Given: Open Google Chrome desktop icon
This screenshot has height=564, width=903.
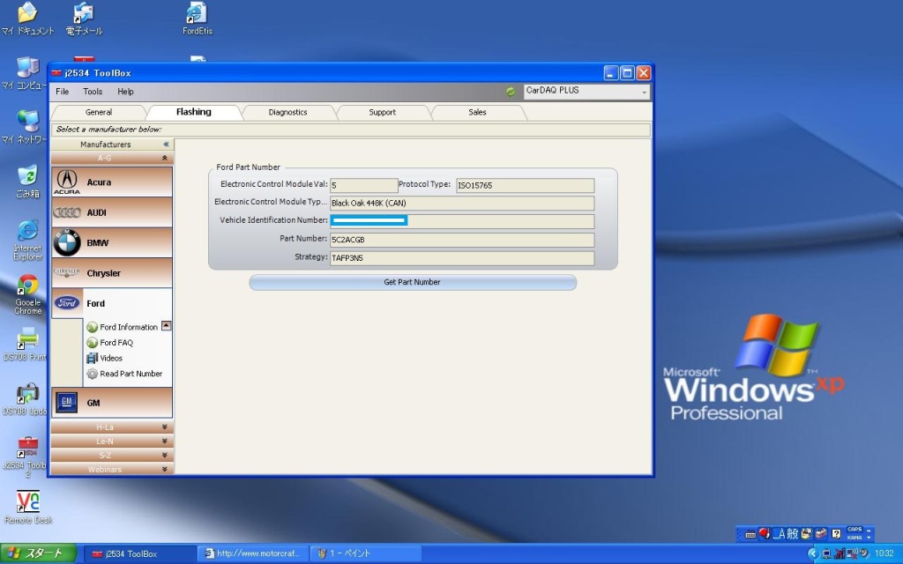Looking at the screenshot, I should point(27,294).
